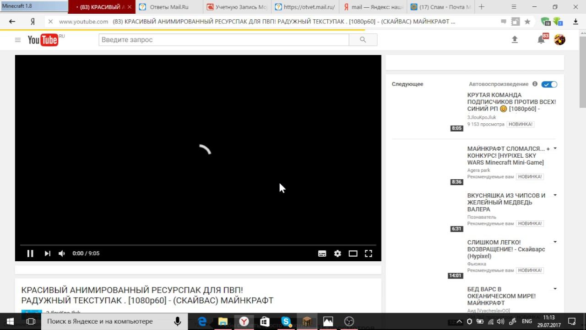Open the browser downloads arrow
The image size is (586, 330).
[575, 22]
